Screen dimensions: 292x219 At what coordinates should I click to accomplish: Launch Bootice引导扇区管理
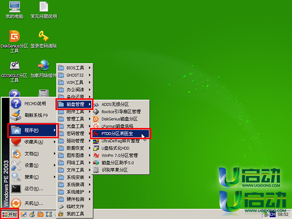point(121,111)
